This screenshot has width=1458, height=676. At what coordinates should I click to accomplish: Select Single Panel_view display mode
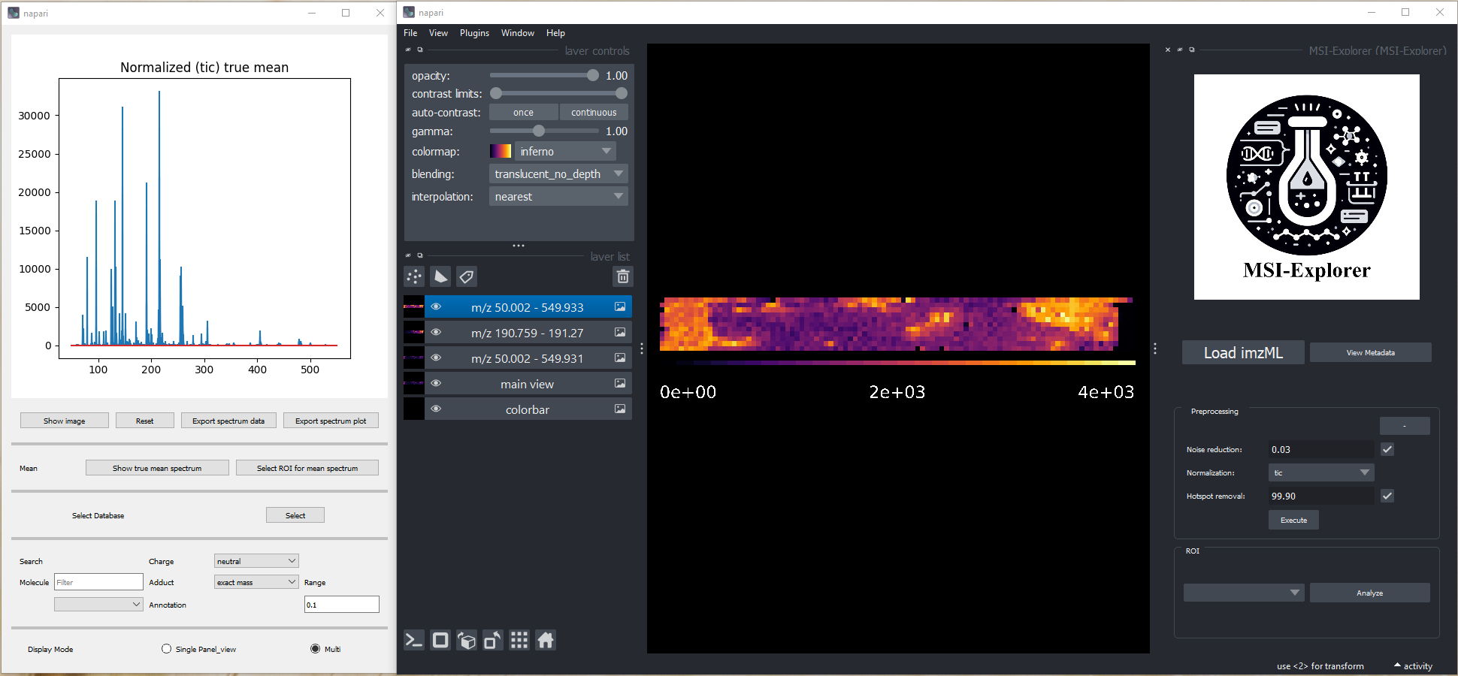[167, 649]
